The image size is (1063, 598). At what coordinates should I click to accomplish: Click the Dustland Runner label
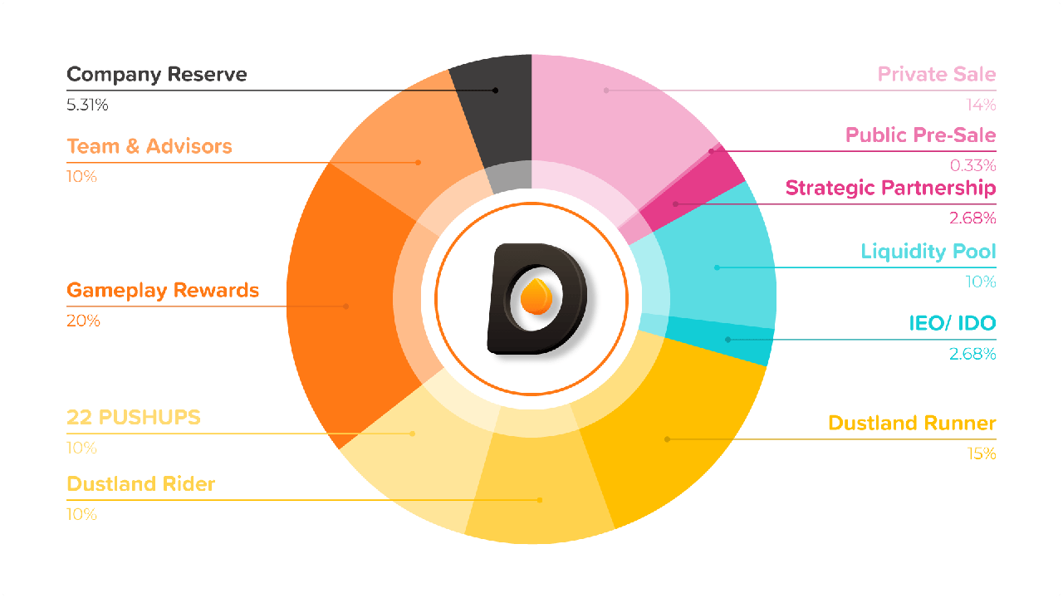click(x=913, y=424)
